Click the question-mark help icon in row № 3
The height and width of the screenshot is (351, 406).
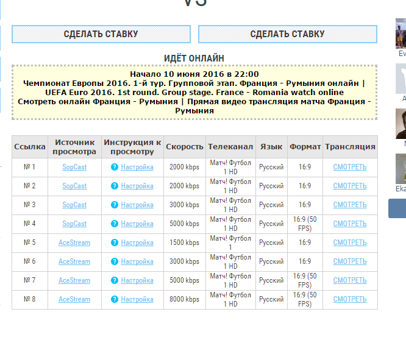(x=115, y=205)
